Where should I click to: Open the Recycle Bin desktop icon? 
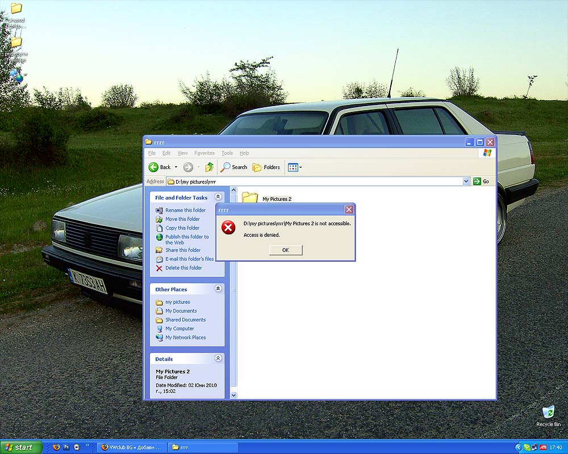[x=548, y=413]
